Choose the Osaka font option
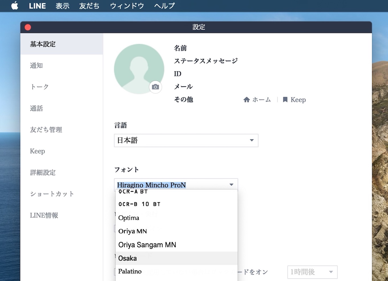388x281 pixels. tap(177, 258)
